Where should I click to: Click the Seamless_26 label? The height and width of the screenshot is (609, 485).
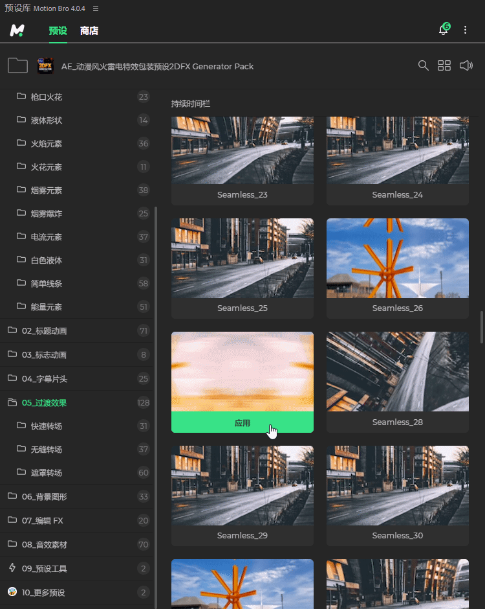coord(398,308)
